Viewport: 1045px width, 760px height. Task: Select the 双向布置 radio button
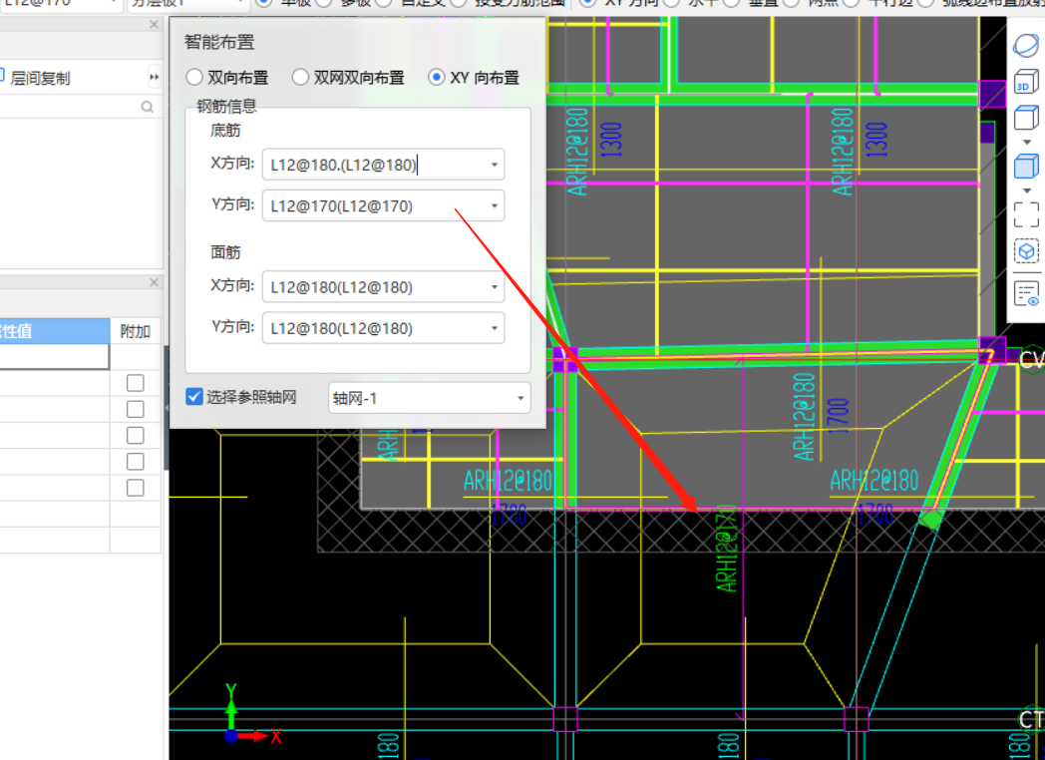pos(193,78)
